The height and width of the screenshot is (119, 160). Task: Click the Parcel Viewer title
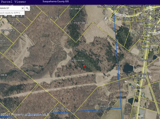pos(13,2)
